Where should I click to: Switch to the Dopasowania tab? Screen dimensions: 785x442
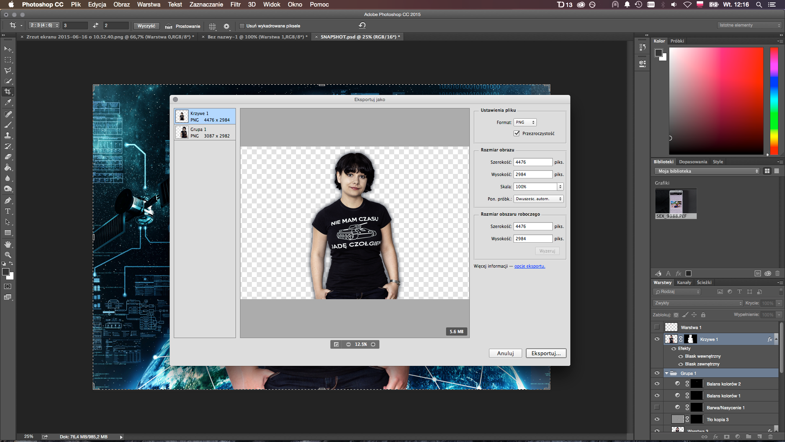(x=693, y=162)
